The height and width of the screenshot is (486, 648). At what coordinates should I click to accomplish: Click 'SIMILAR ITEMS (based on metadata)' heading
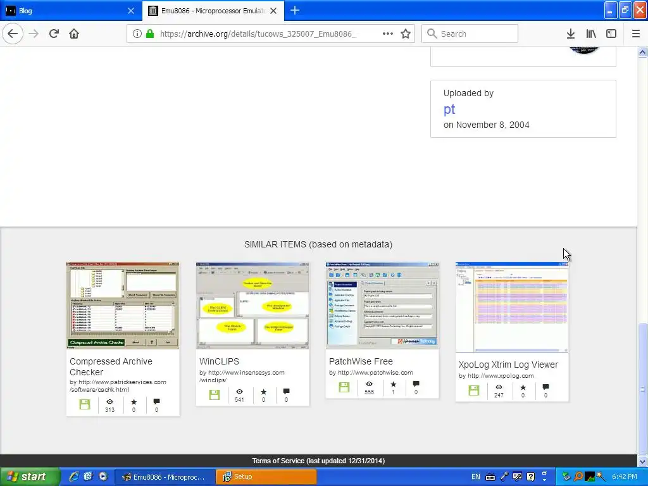pos(318,244)
